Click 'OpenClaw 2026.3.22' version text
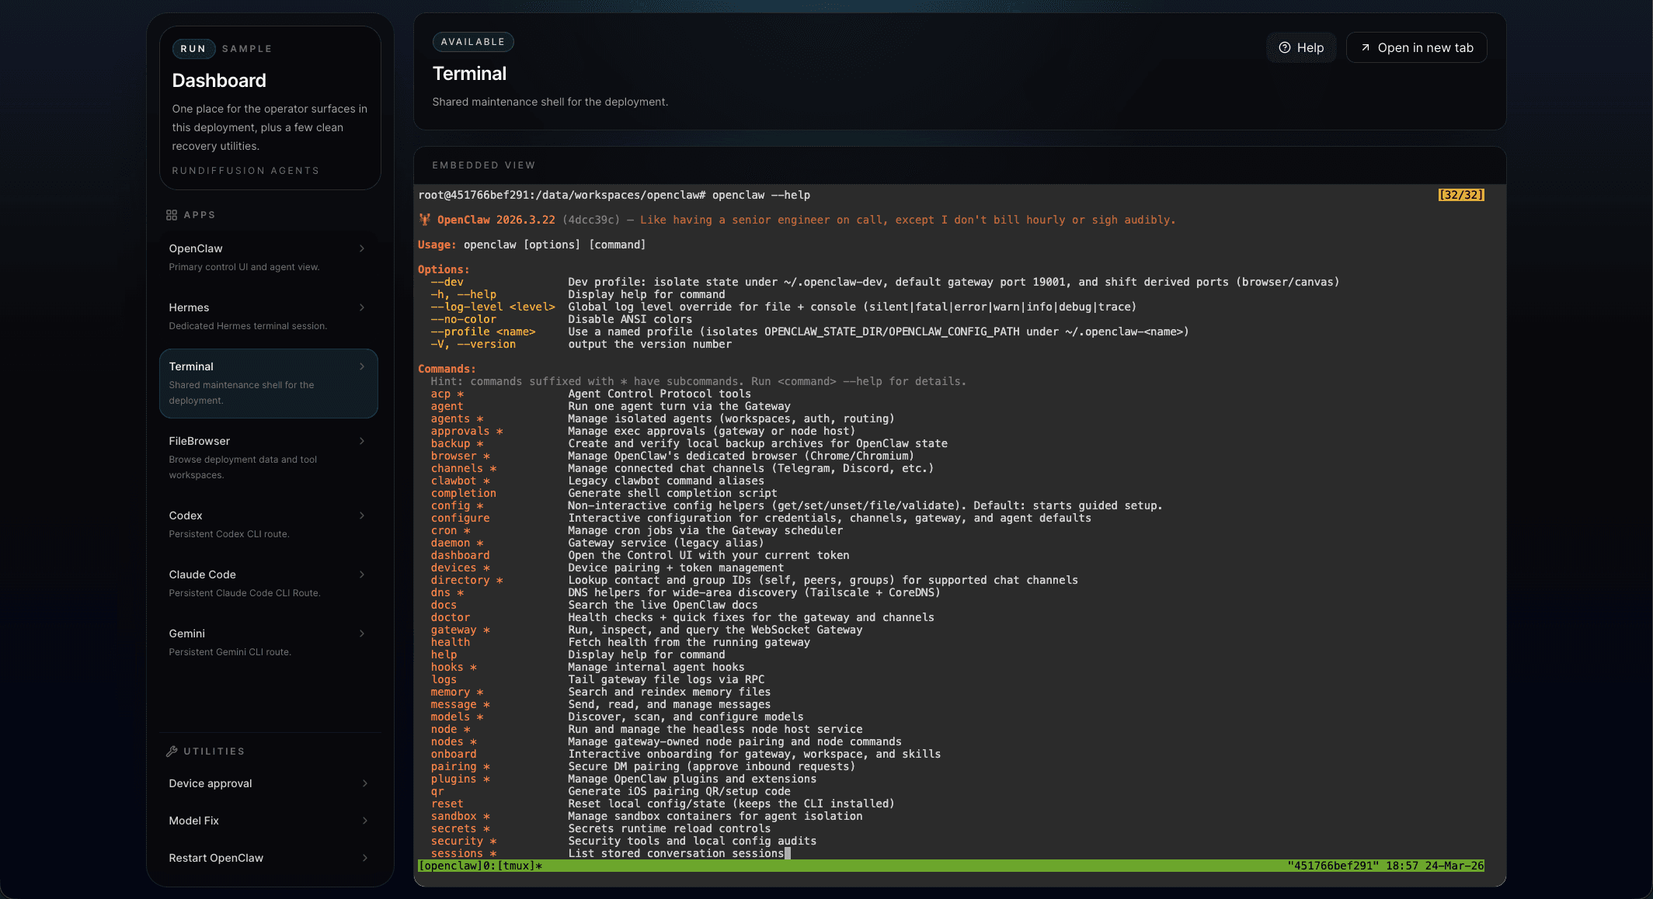Viewport: 1653px width, 899px height. click(x=496, y=220)
